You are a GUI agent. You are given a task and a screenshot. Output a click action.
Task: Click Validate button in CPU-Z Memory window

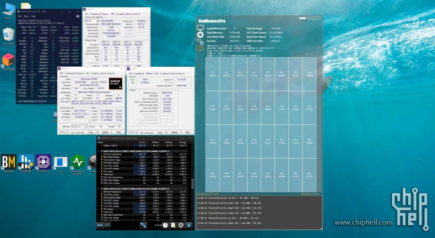coord(175,133)
